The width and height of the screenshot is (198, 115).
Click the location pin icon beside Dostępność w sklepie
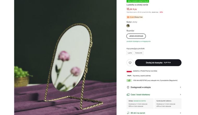tap(128, 87)
